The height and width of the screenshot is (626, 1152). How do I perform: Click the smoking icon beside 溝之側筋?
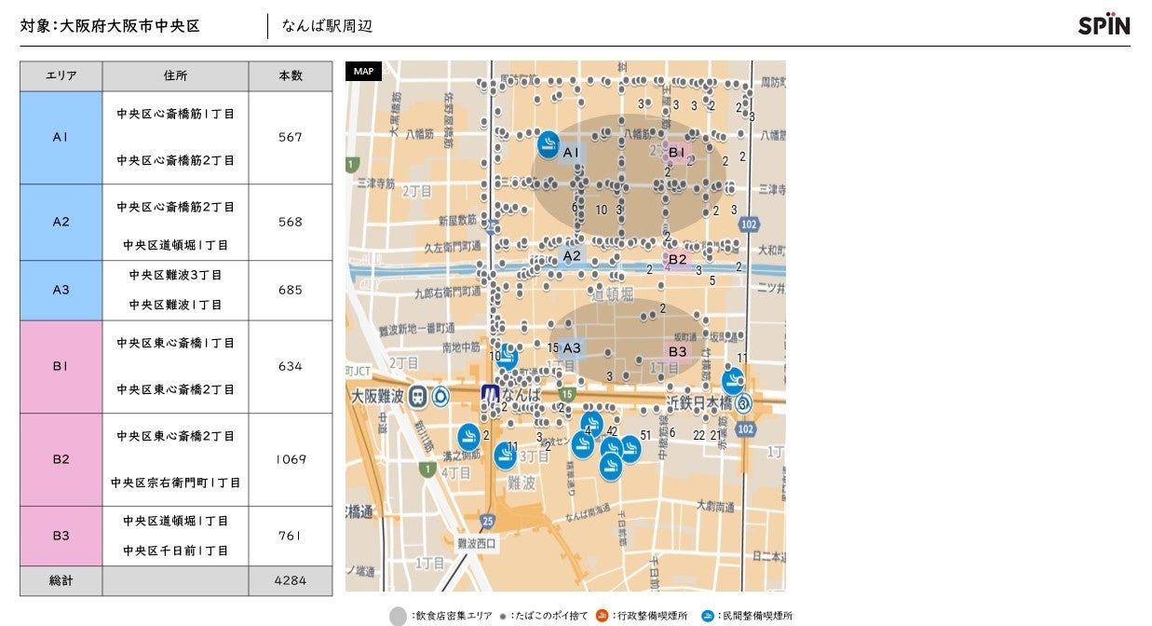(x=468, y=436)
